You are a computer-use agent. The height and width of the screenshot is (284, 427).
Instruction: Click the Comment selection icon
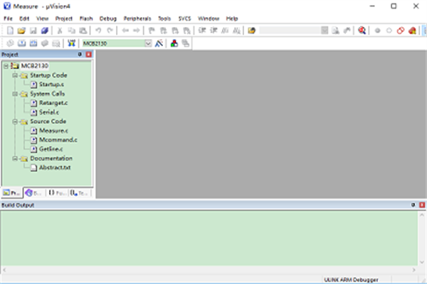click(x=225, y=31)
